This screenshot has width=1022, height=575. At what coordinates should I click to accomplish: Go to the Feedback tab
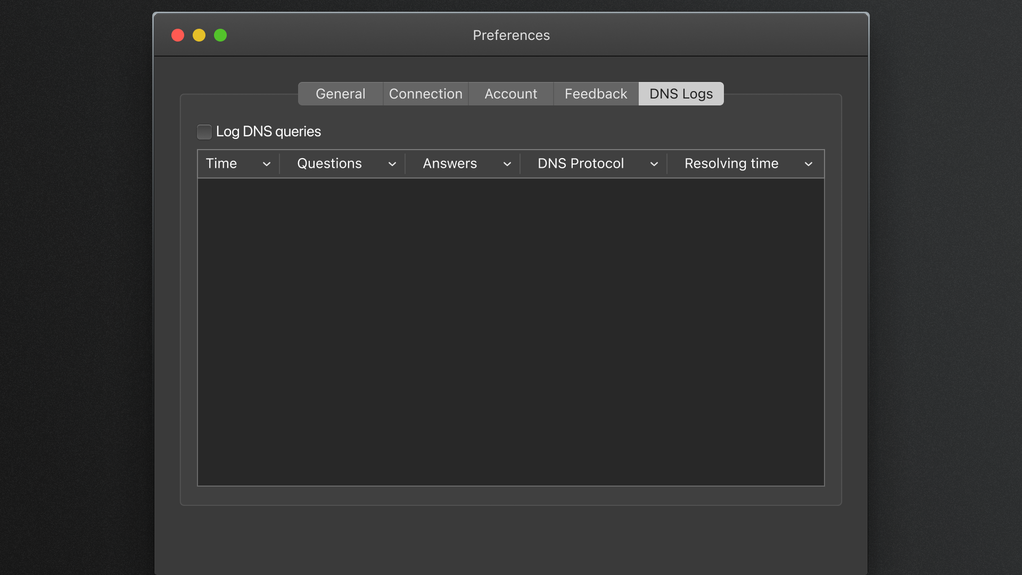(596, 94)
